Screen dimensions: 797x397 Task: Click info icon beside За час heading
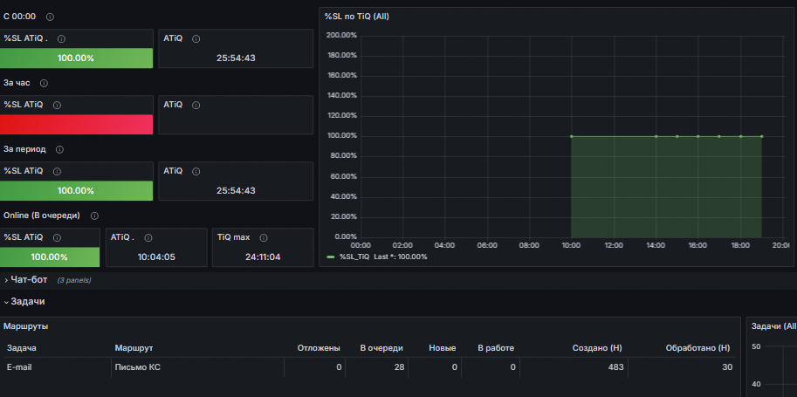[x=44, y=83]
